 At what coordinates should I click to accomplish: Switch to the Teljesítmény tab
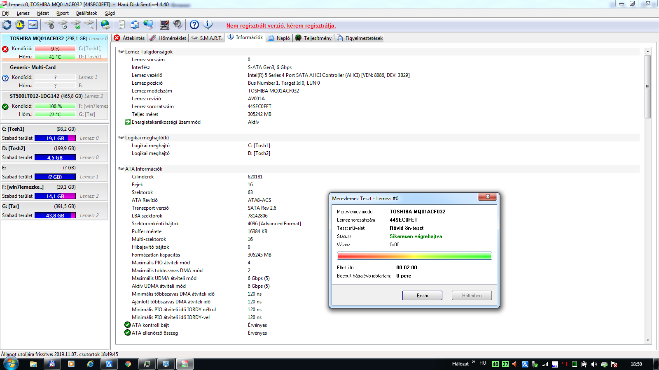tap(313, 38)
